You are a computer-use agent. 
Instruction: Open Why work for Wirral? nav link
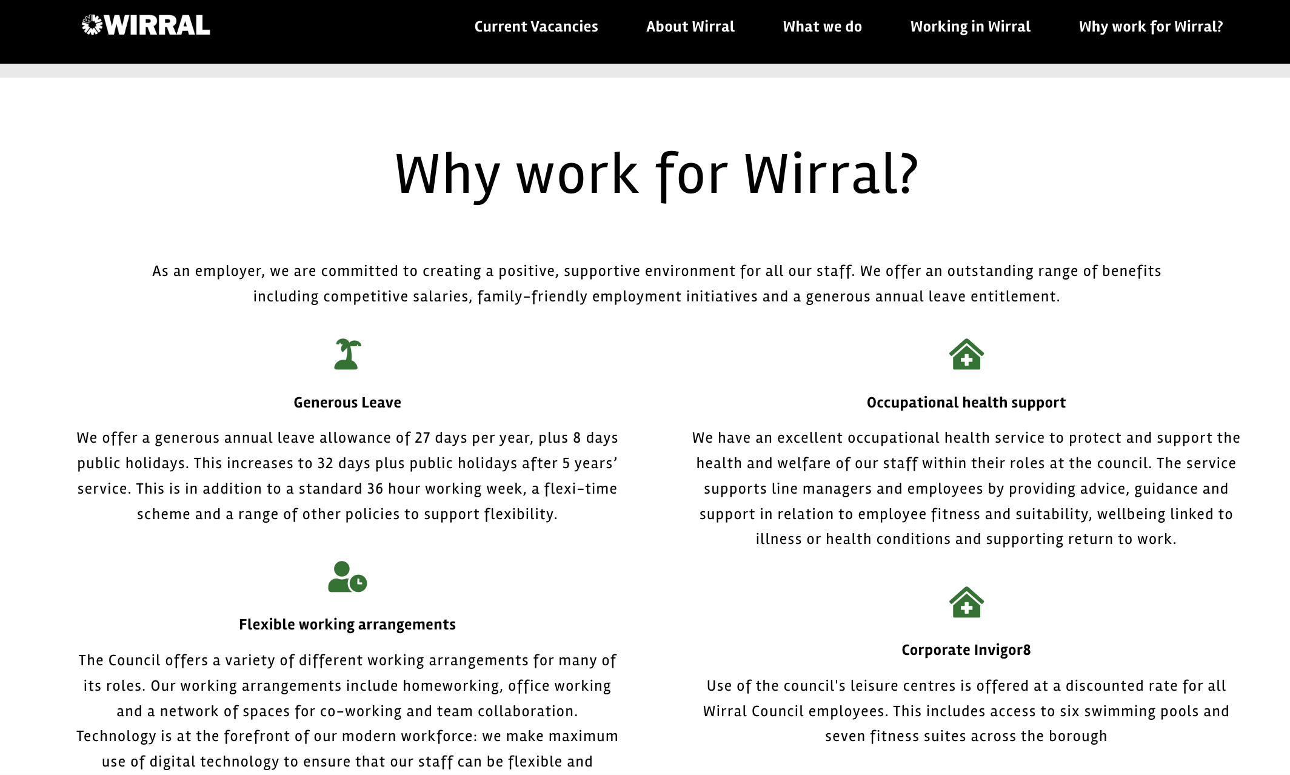coord(1151,27)
